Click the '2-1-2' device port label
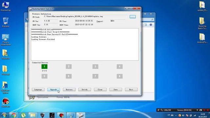 coord(44,71)
